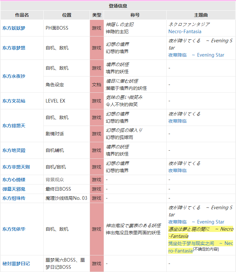Open the 东方凭依华 work link
This screenshot has height=272, width=236.
tap(14, 229)
